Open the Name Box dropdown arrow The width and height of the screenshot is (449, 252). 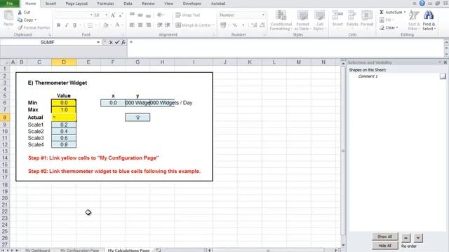[98, 42]
